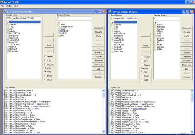Click scroll-up arrow of cisco log window
Viewport: 195px width, 135px height.
[x=104, y=91]
